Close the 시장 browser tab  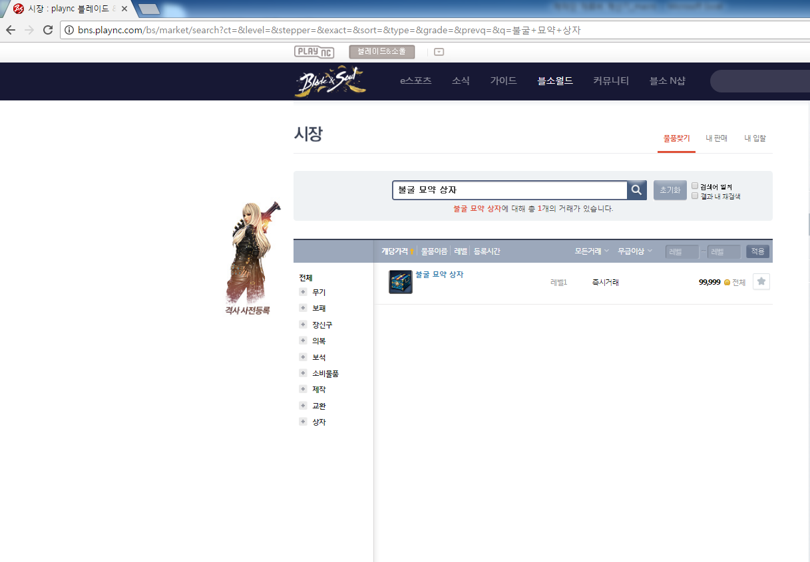(124, 9)
